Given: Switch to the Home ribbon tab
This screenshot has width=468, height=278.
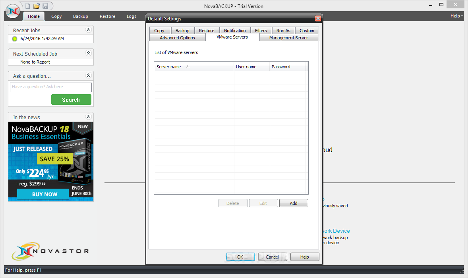Looking at the screenshot, I should (34, 16).
